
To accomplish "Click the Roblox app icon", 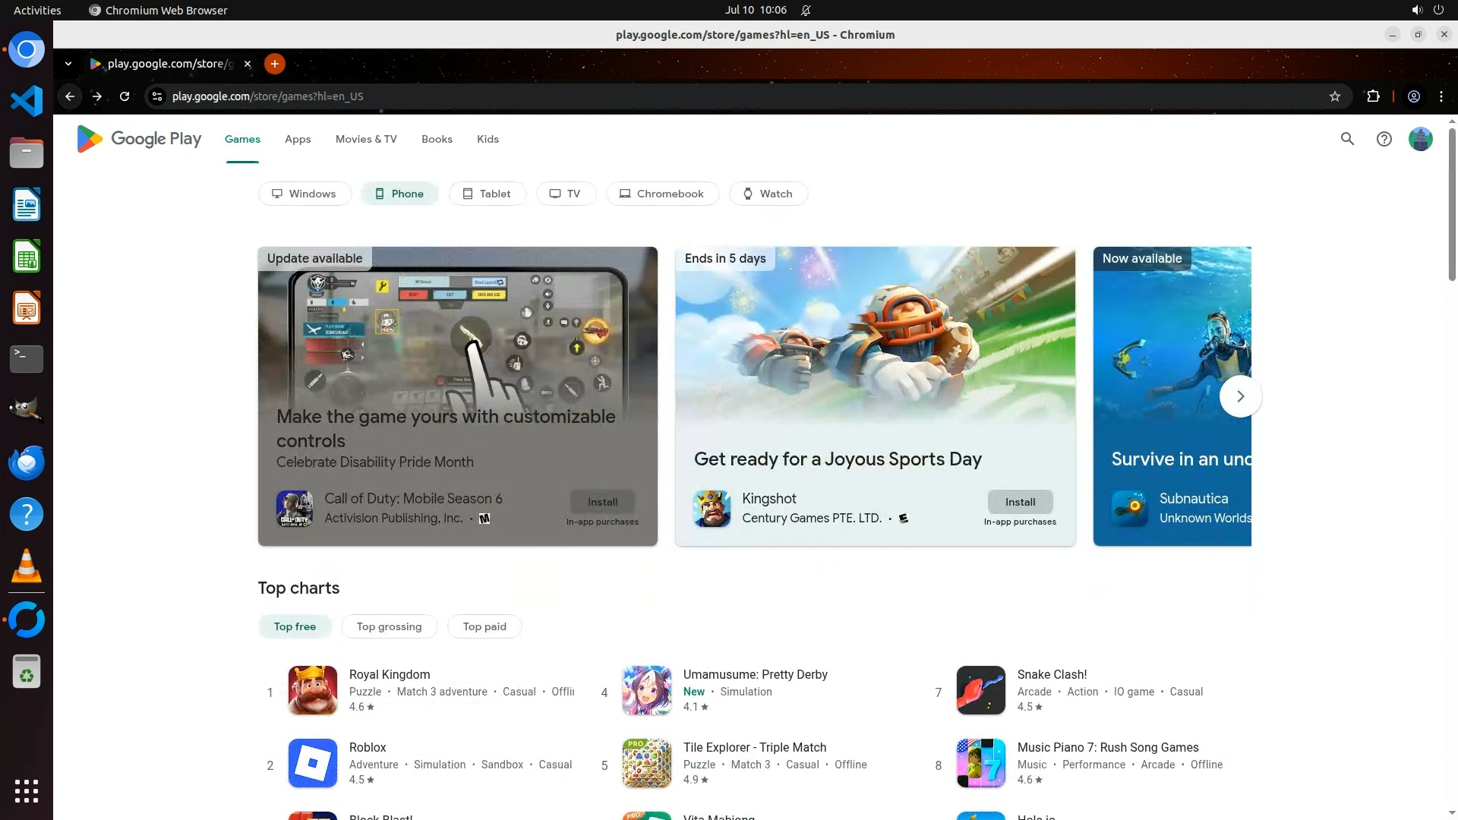I will tap(312, 763).
